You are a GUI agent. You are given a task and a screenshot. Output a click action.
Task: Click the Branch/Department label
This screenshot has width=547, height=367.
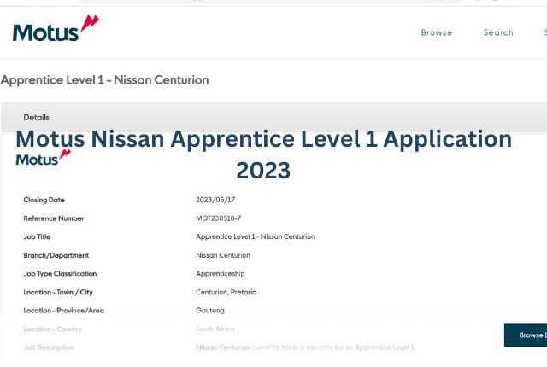[56, 255]
